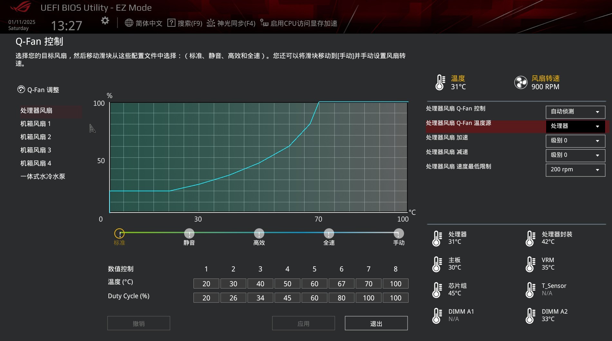Open the 处理器风扇 Q-Fan 控制 dropdown
612x341 pixels.
[x=575, y=112]
